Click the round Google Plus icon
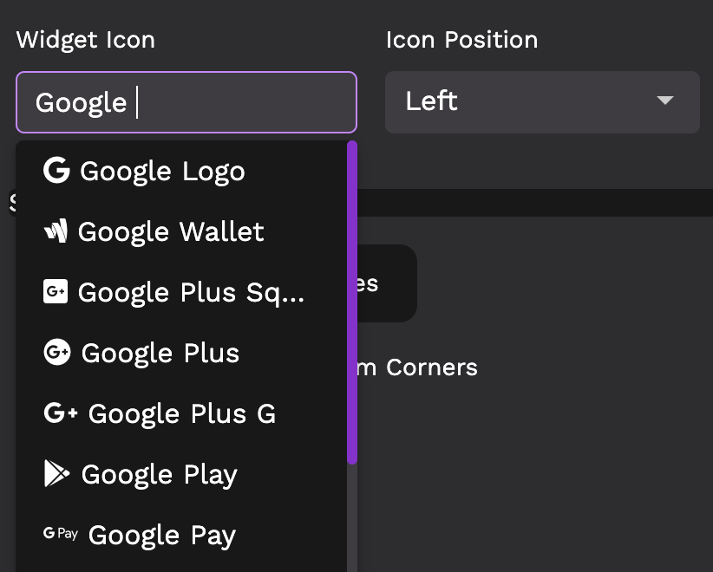Screen dimensions: 713x572 56,353
